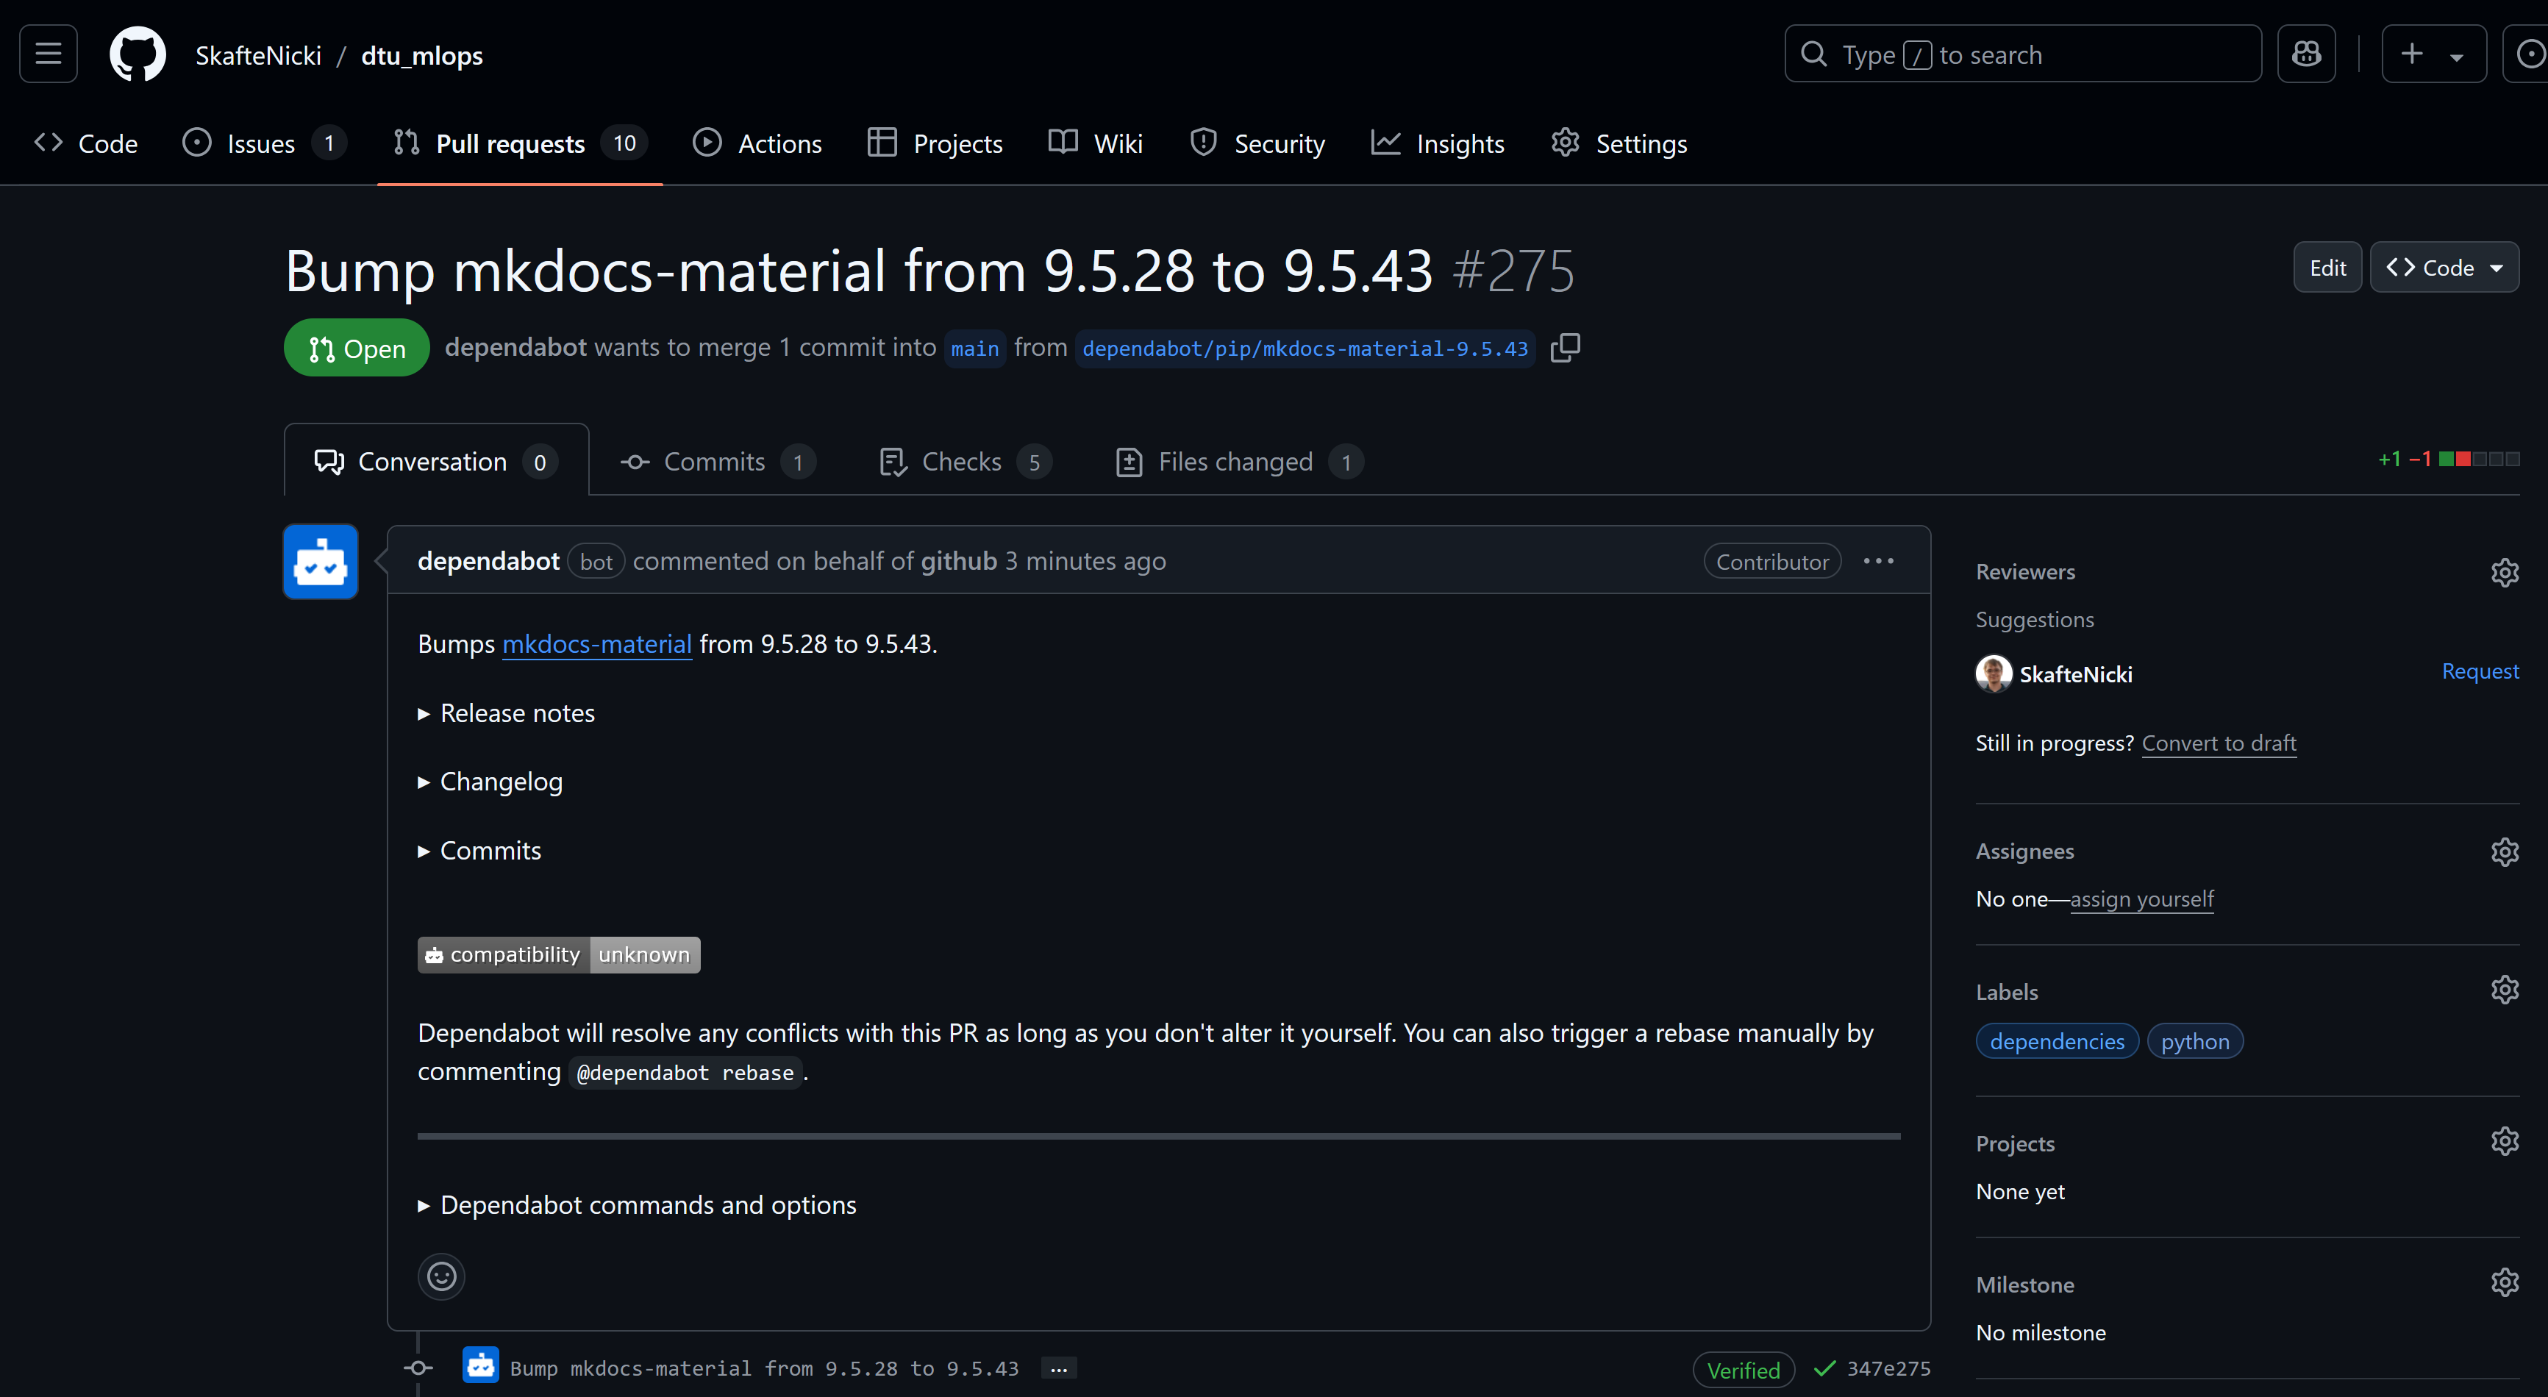The width and height of the screenshot is (2548, 1397).
Task: Open the hamburger navigation menu
Action: (x=49, y=54)
